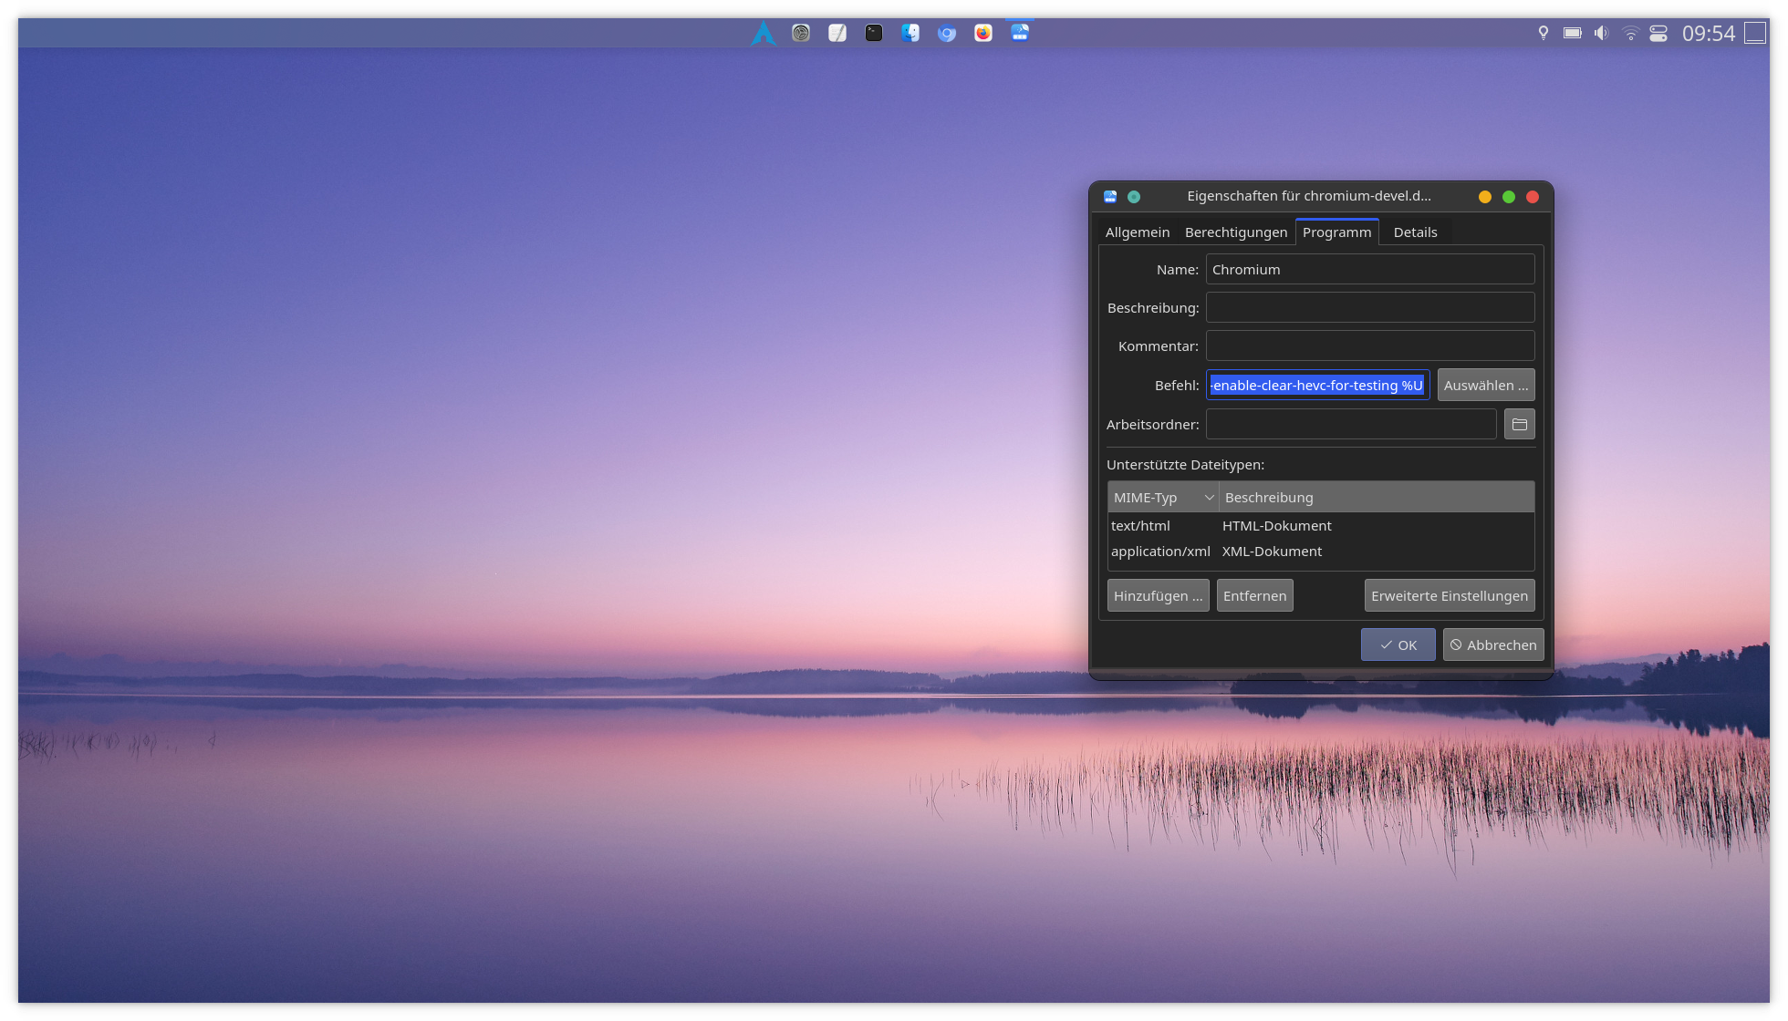Open the terminal from the top panel

tap(874, 33)
